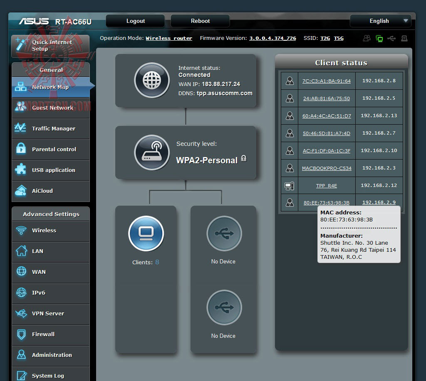Click the upper USB No Device icon
This screenshot has width=426, height=381.
[224, 234]
